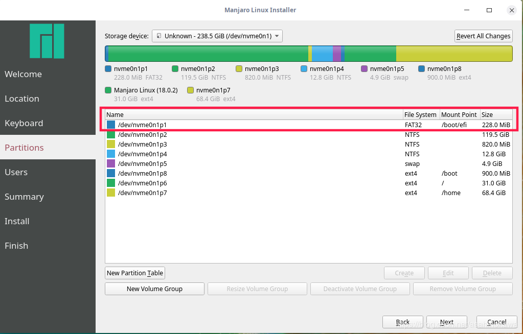Click the /dev/nvme0n1p3 row color icon
Image resolution: width=523 pixels, height=334 pixels.
pyautogui.click(x=111, y=145)
